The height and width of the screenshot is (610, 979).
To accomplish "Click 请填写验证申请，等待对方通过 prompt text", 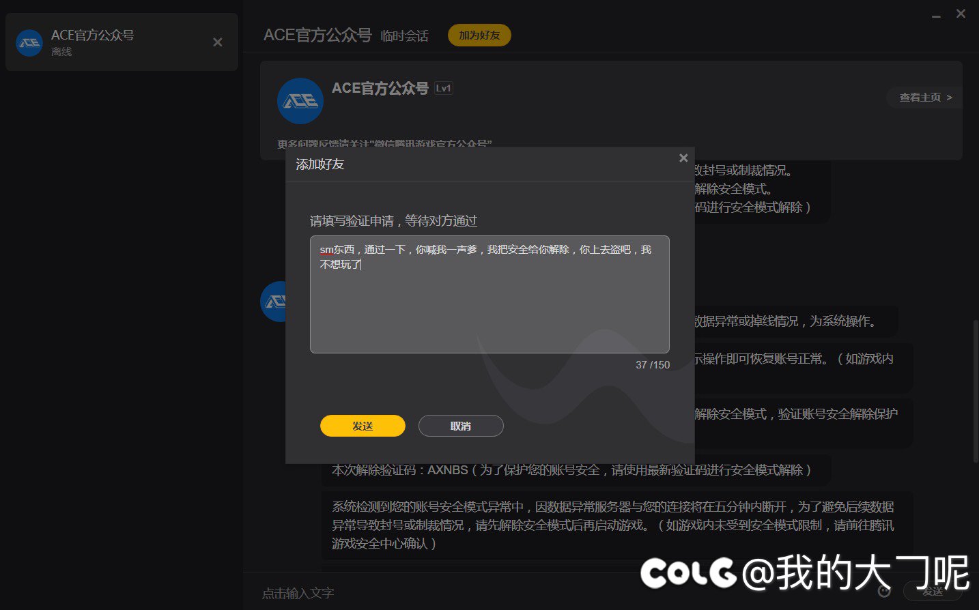I will pos(394,221).
